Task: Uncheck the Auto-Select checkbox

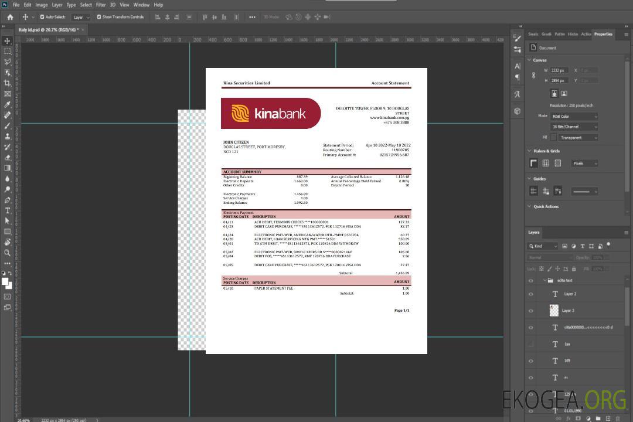Action: (x=42, y=17)
